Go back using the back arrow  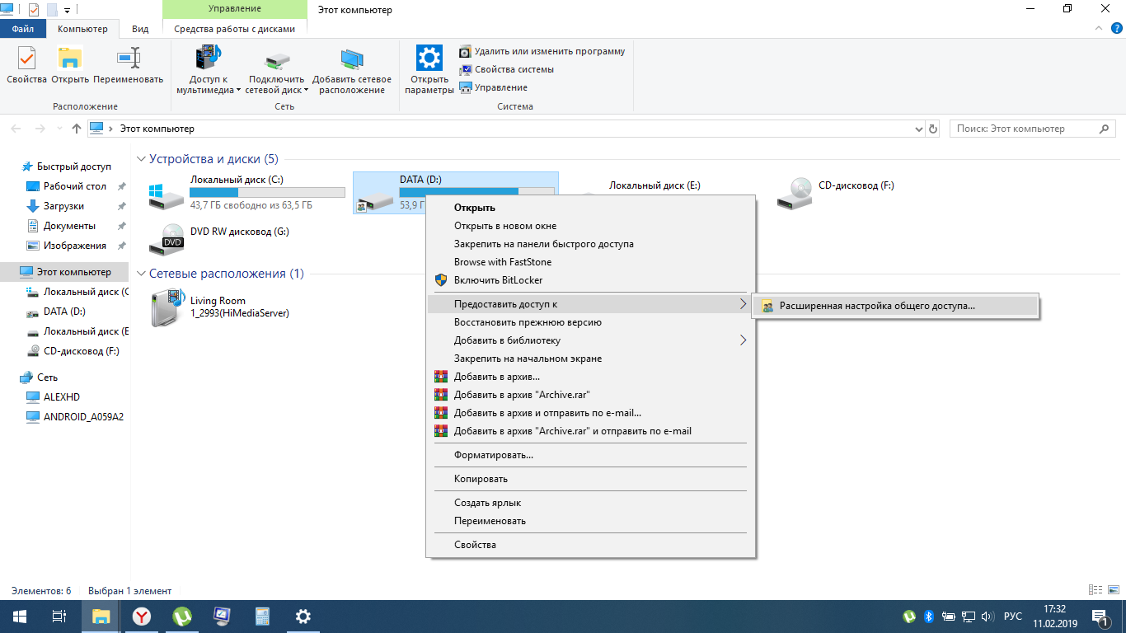coord(16,129)
